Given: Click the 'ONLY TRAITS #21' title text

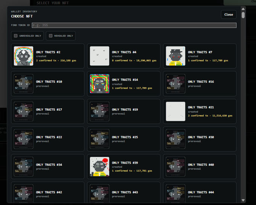Looking at the screenshot, I should (x=201, y=107).
